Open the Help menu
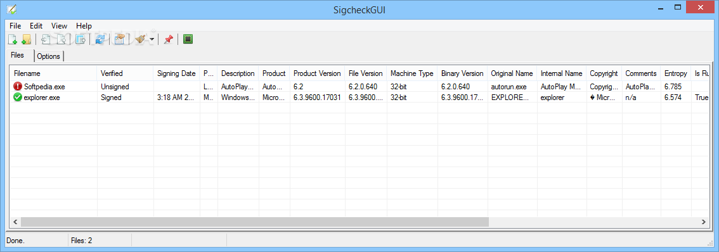The height and width of the screenshot is (252, 719). (x=84, y=26)
